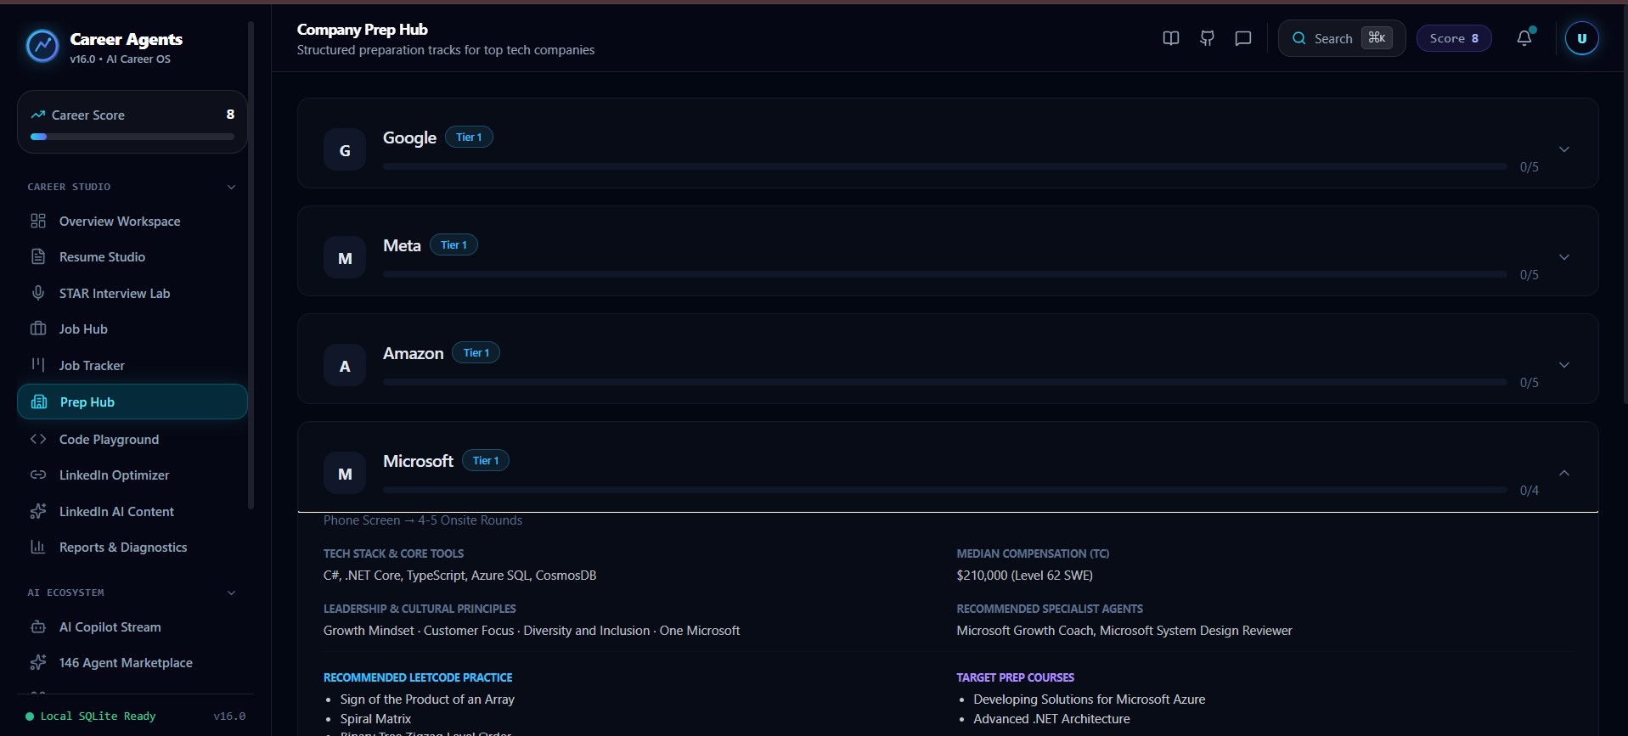1628x736 pixels.
Task: Click the LinkedIn AI Content sparkle icon
Action: point(38,511)
